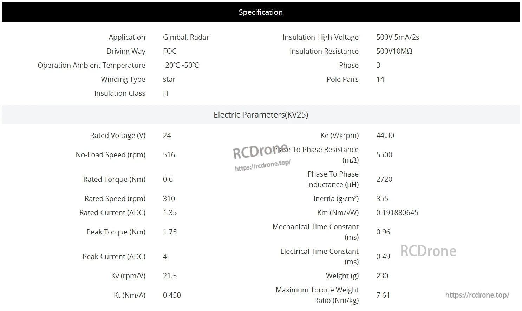Select the Weight (g) value 230
The width and height of the screenshot is (522, 311).
pyautogui.click(x=382, y=276)
